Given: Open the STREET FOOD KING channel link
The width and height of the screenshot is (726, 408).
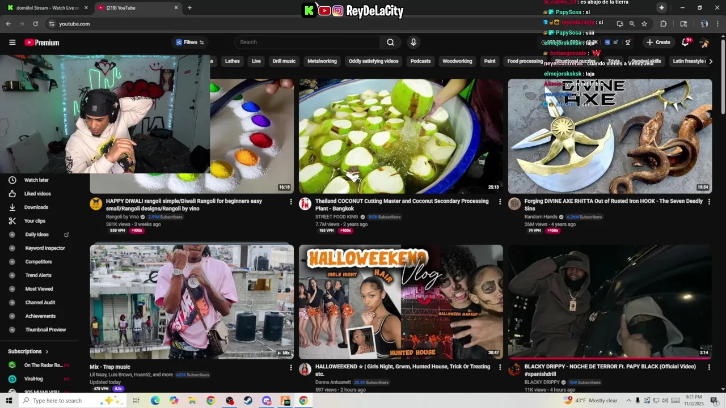Looking at the screenshot, I should pos(337,216).
